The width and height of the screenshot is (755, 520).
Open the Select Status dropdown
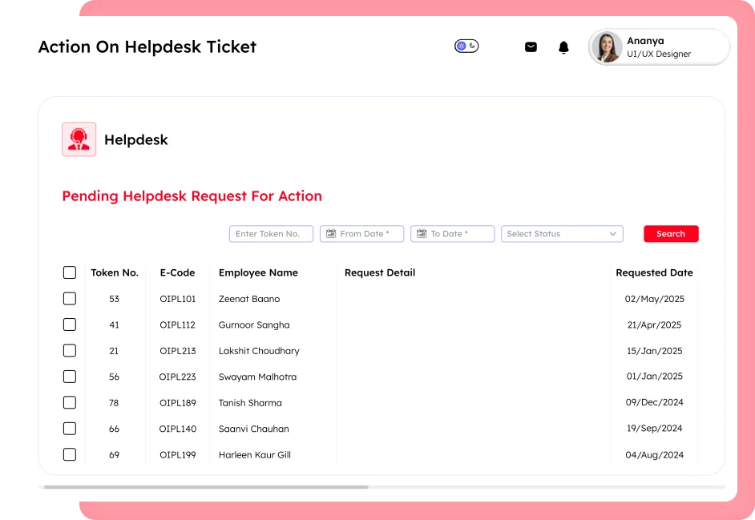561,233
